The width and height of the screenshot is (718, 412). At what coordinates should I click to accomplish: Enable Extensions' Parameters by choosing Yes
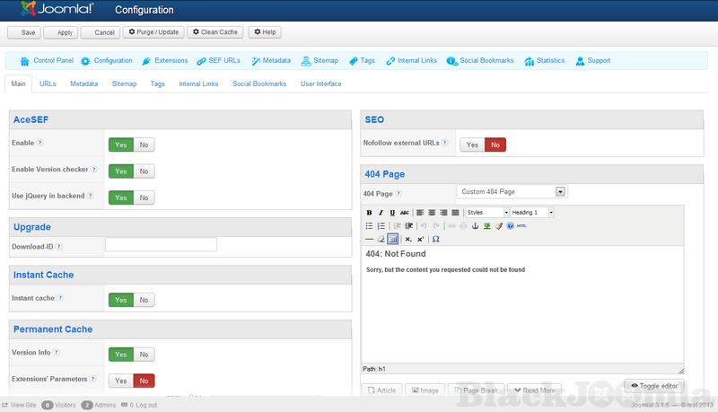click(119, 381)
